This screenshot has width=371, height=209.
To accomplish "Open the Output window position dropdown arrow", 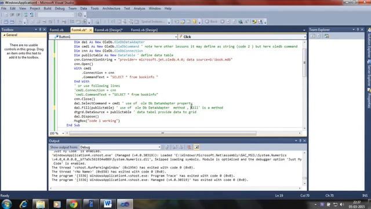I will click(x=296, y=140).
